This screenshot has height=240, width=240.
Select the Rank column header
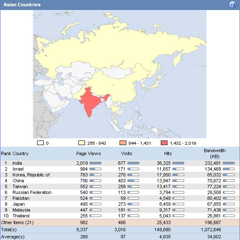click(x=6, y=153)
